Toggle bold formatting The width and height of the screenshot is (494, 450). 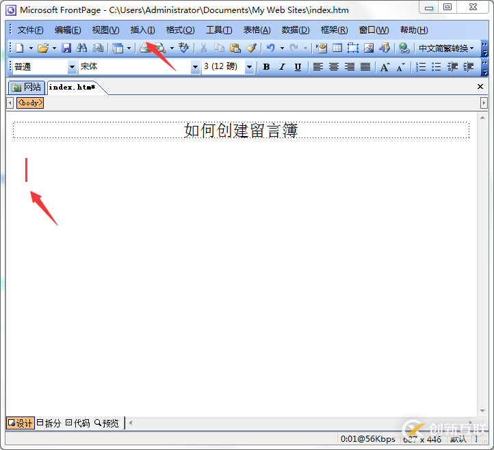[267, 67]
